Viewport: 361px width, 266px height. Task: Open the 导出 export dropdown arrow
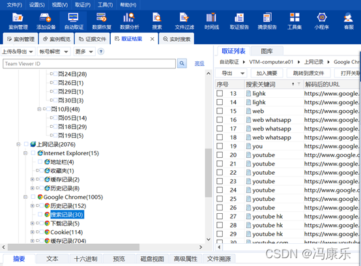[x=242, y=73]
